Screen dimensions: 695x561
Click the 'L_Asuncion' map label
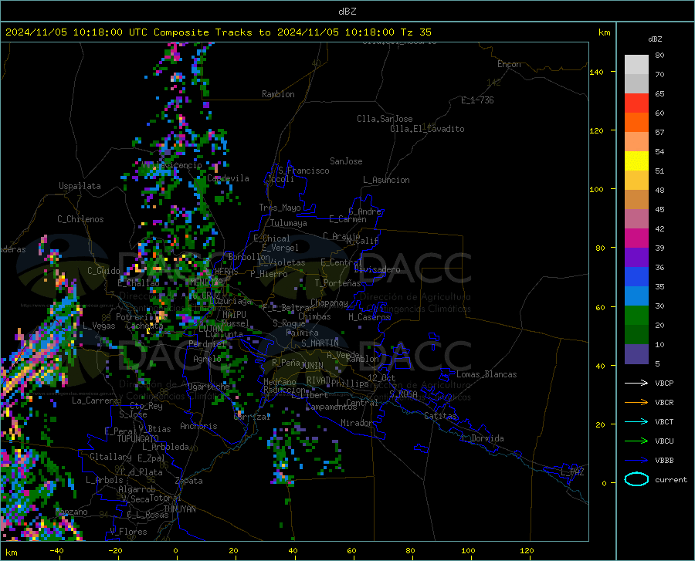(x=386, y=180)
